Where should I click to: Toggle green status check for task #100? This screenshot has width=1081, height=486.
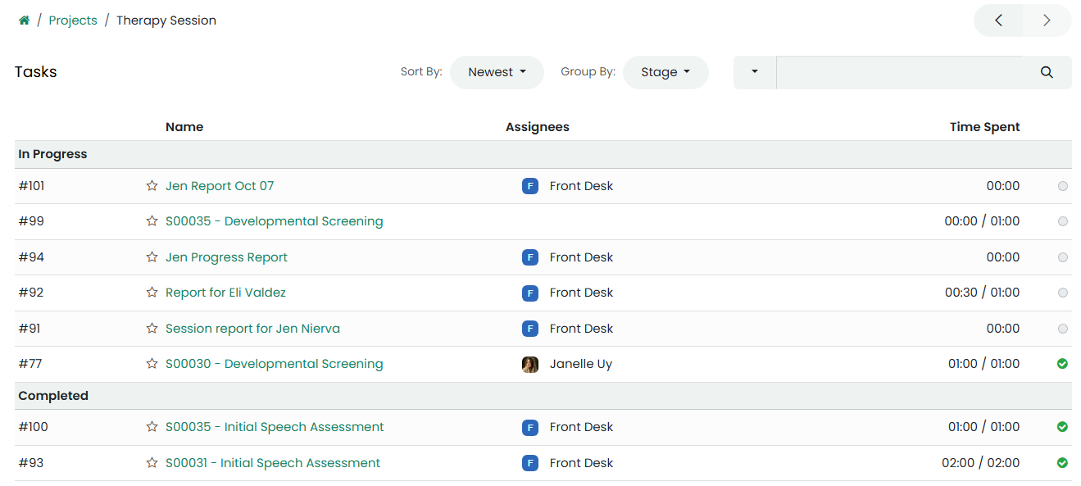coord(1063,427)
